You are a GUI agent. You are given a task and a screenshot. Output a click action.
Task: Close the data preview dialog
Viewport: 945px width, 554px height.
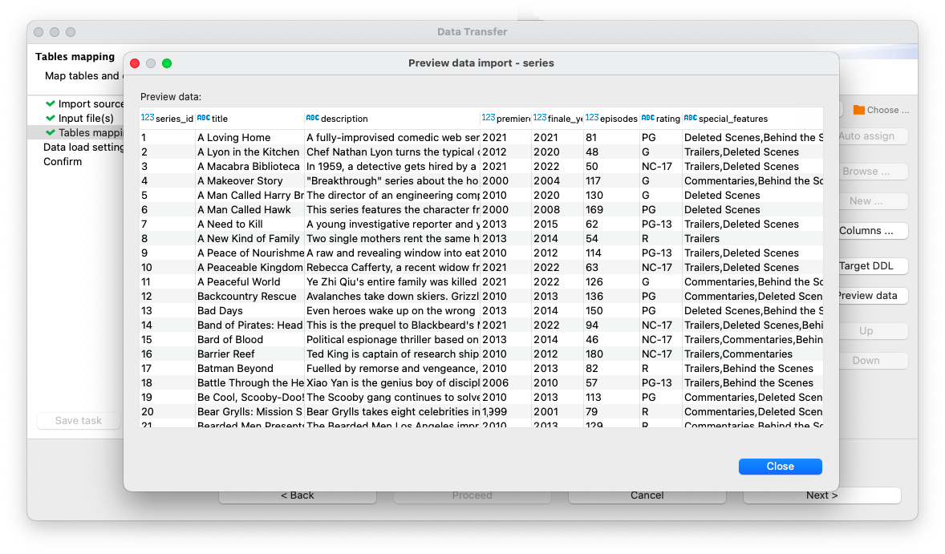(779, 466)
